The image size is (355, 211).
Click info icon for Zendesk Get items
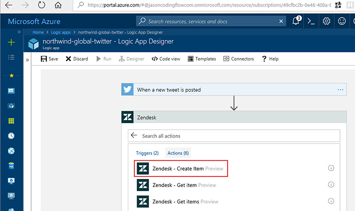331,202
